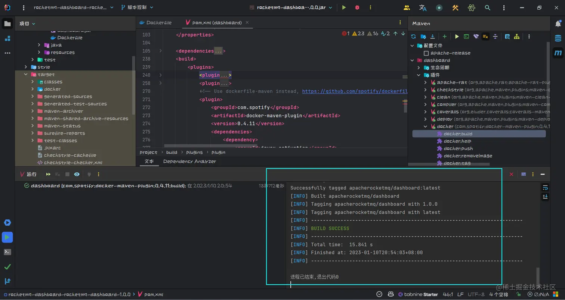This screenshot has height=300, width=565.
Task: Open the 项目 view dropdown
Action: click(x=27, y=24)
